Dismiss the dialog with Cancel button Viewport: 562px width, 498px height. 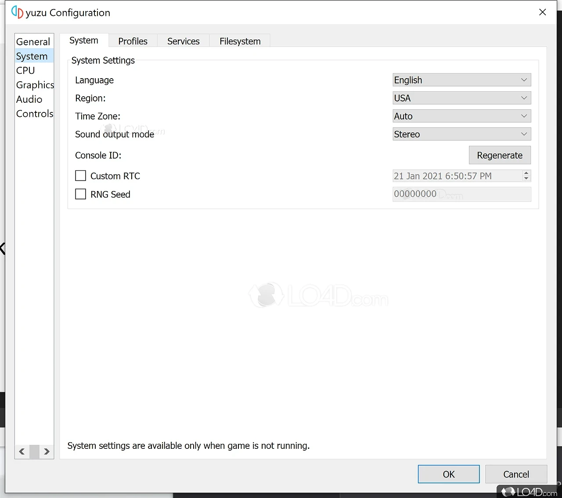click(516, 474)
